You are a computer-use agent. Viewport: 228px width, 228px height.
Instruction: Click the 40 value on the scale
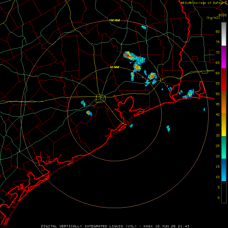pyautogui.click(x=218, y=115)
